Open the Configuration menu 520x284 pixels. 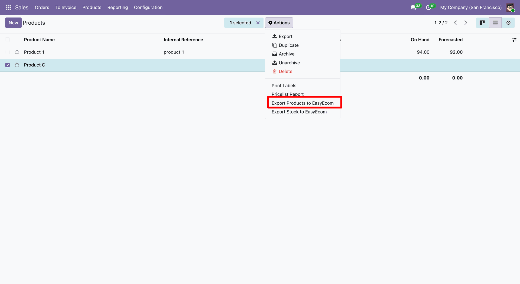tap(148, 7)
